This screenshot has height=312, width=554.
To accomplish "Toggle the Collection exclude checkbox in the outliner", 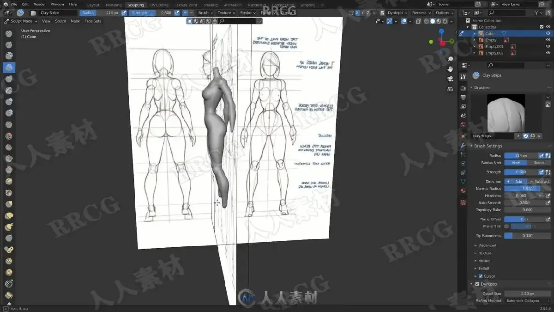I will point(542,27).
